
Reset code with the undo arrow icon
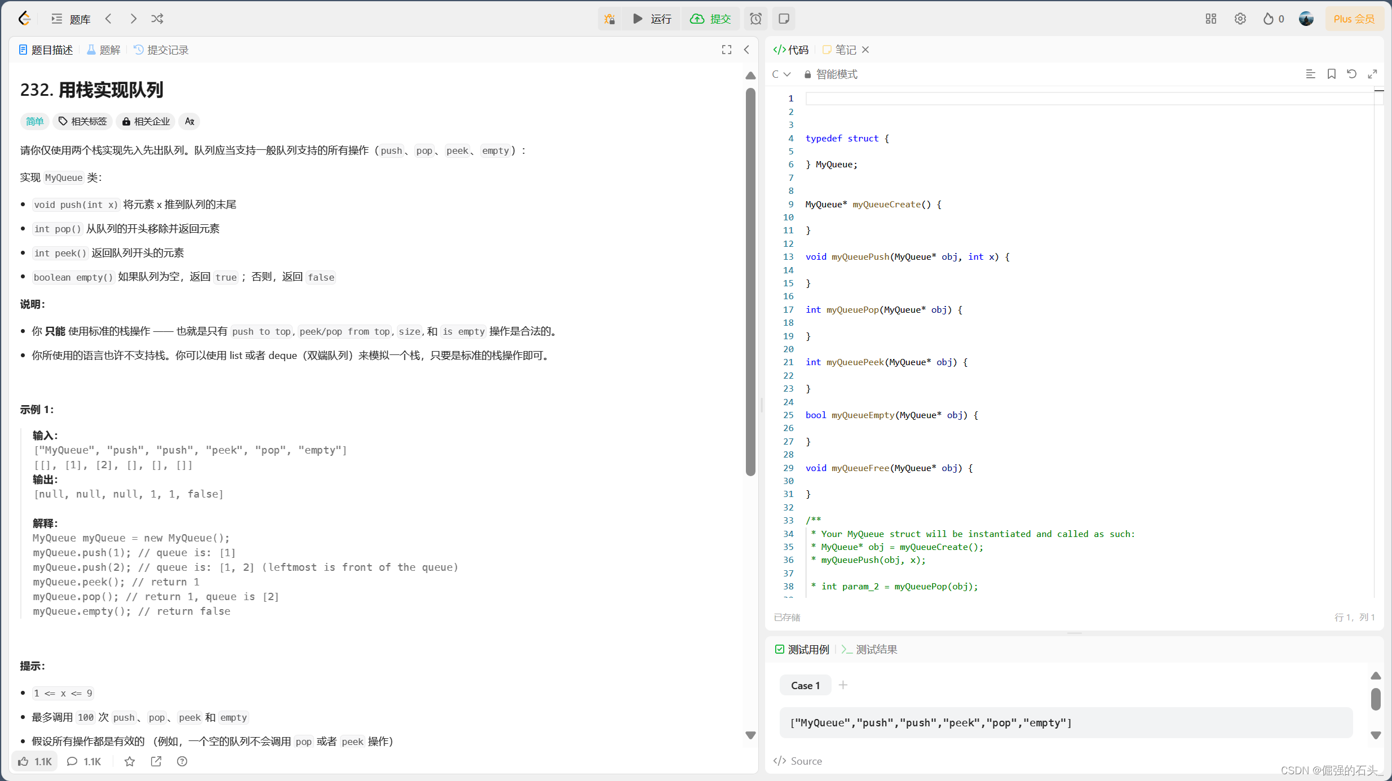point(1351,74)
